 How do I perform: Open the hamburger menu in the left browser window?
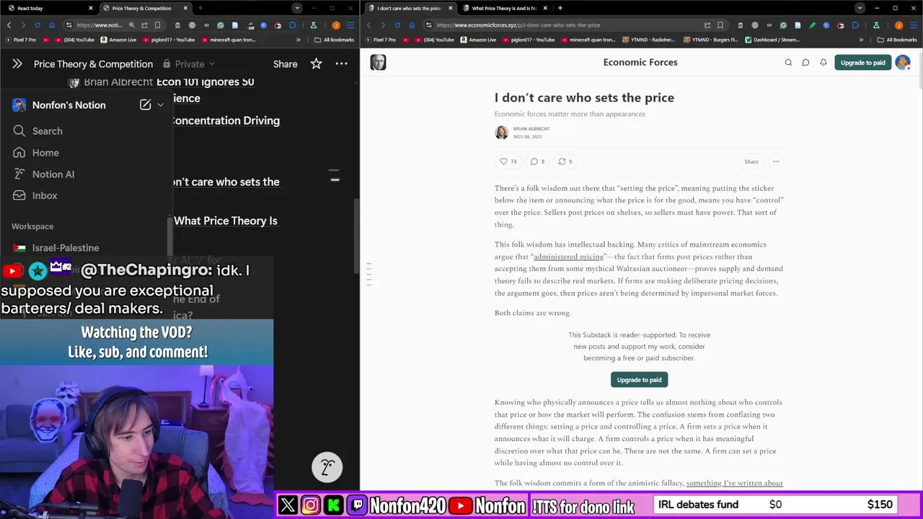[x=350, y=25]
